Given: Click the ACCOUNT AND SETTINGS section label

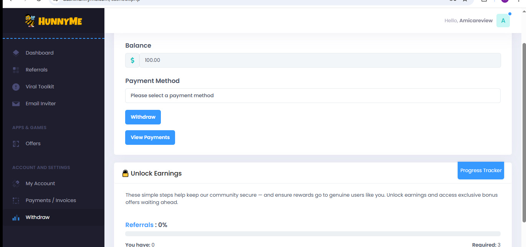Looking at the screenshot, I should click(41, 167).
